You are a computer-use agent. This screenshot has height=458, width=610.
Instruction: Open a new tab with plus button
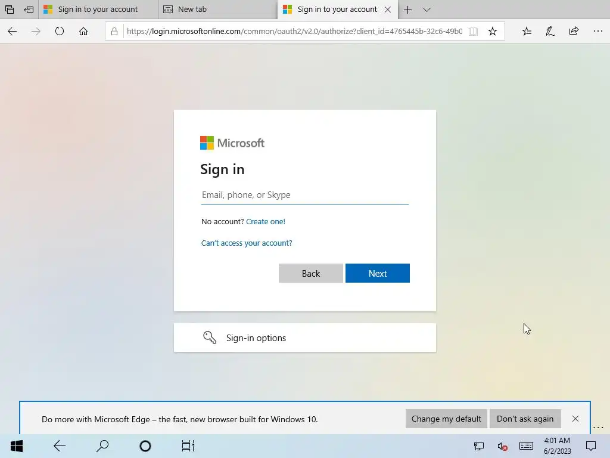(x=407, y=10)
